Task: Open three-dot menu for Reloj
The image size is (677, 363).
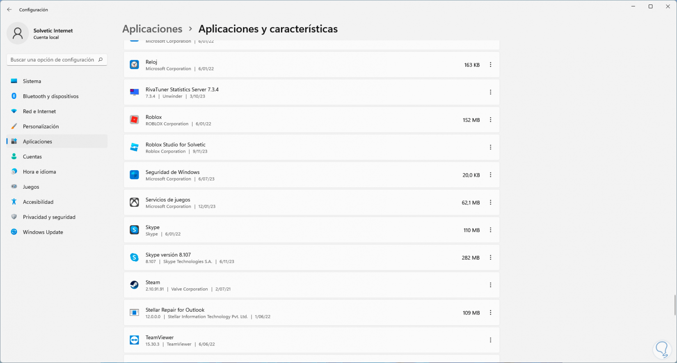Action: click(x=490, y=65)
